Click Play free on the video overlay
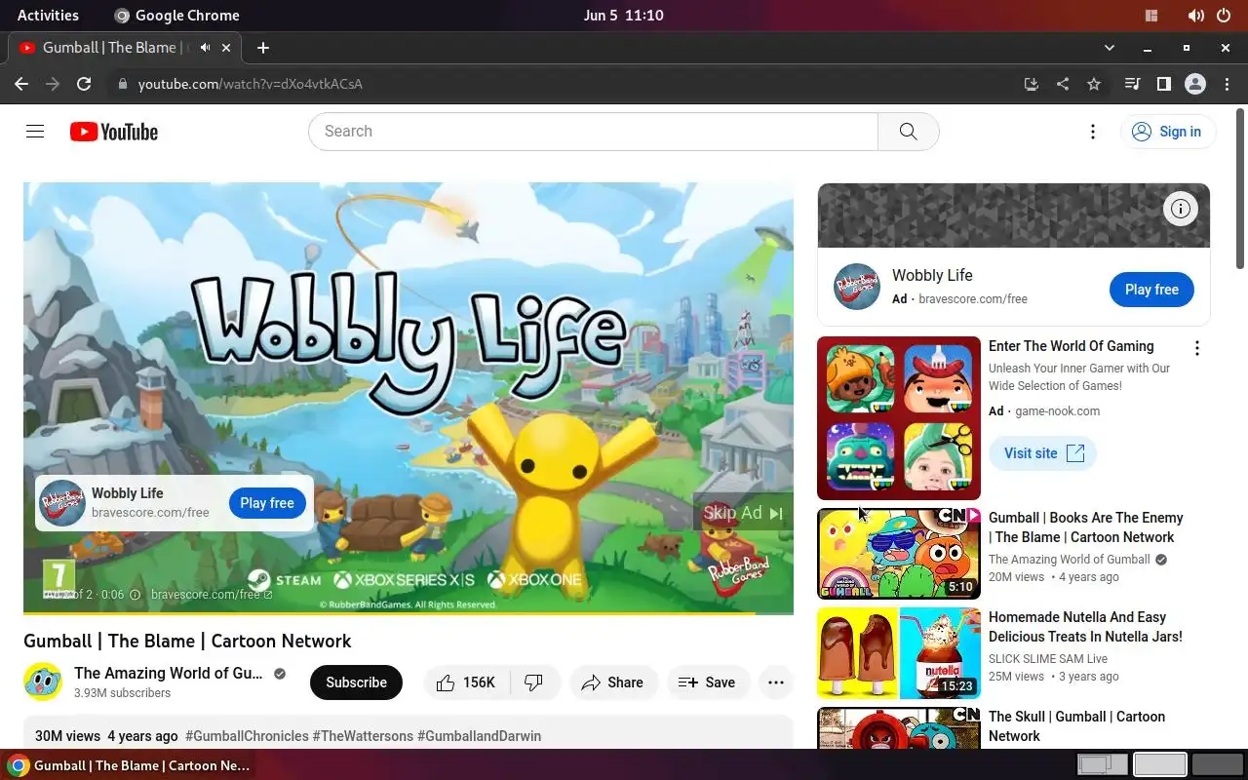 pyautogui.click(x=267, y=503)
